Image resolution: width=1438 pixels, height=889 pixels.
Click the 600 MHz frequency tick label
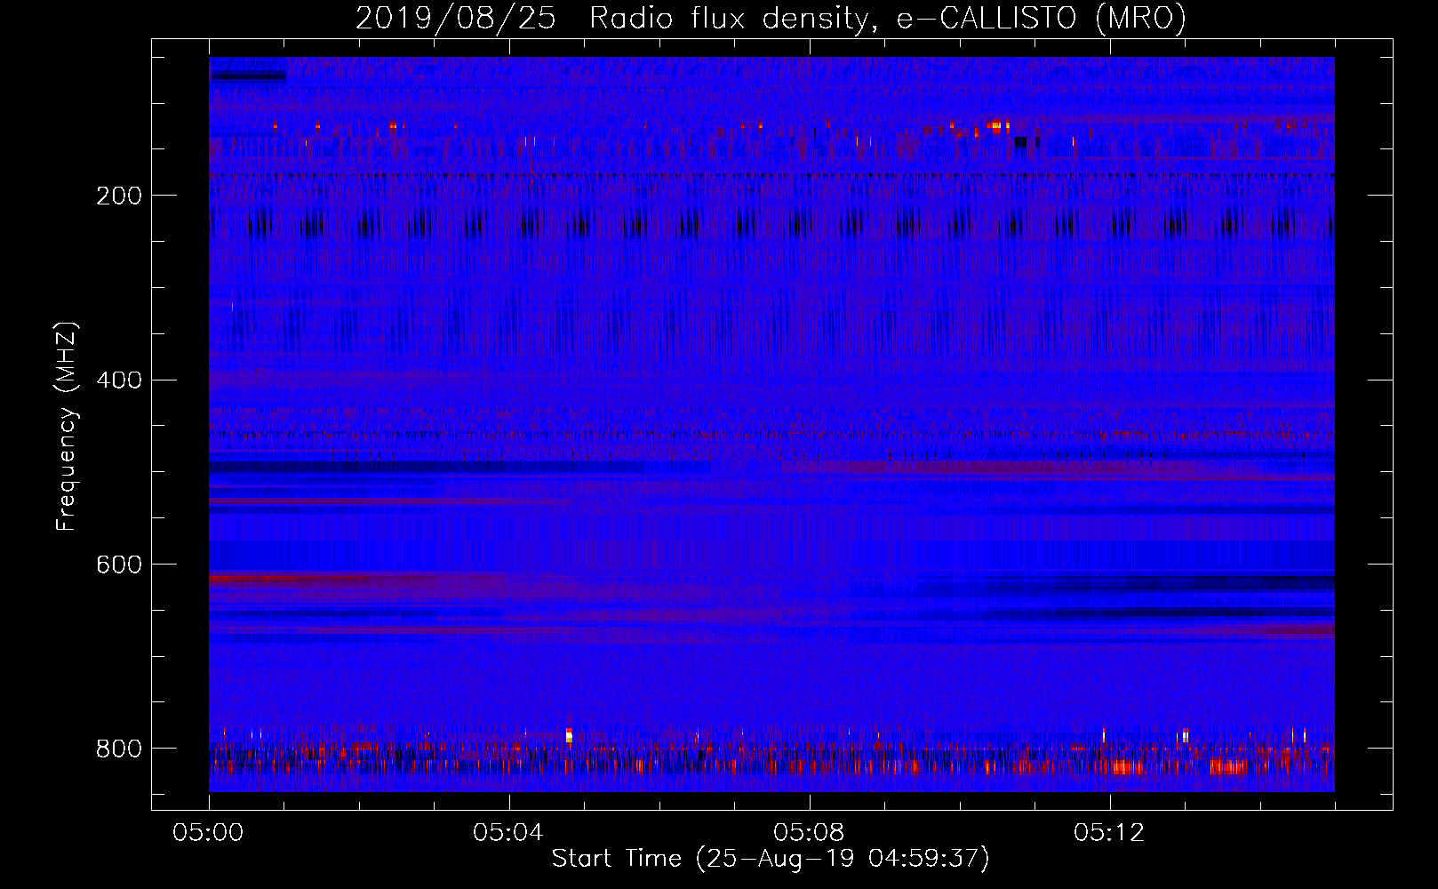(119, 565)
